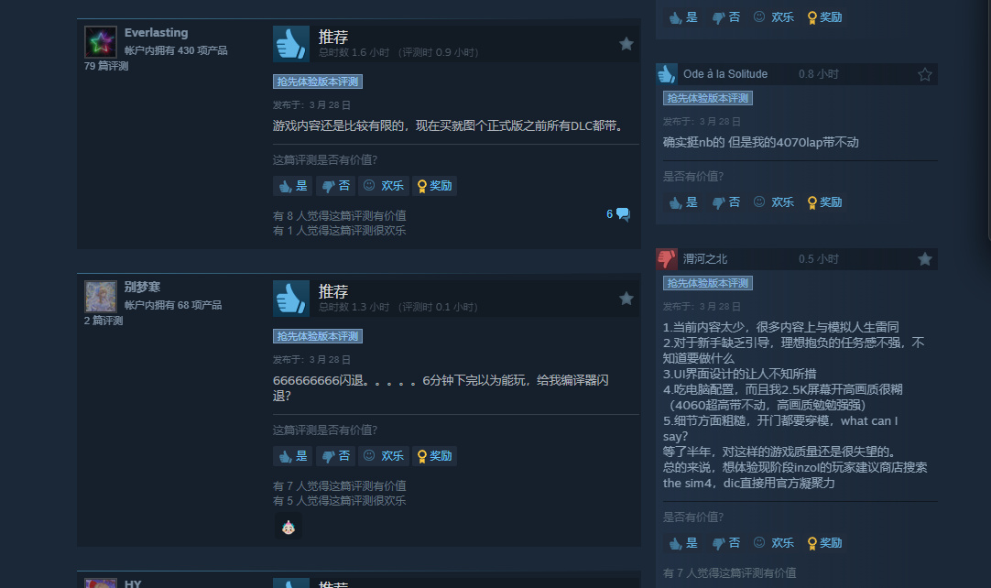The image size is (991, 588).
Task: Open Everlasting's avatar thumbnail
Action: pyautogui.click(x=101, y=42)
